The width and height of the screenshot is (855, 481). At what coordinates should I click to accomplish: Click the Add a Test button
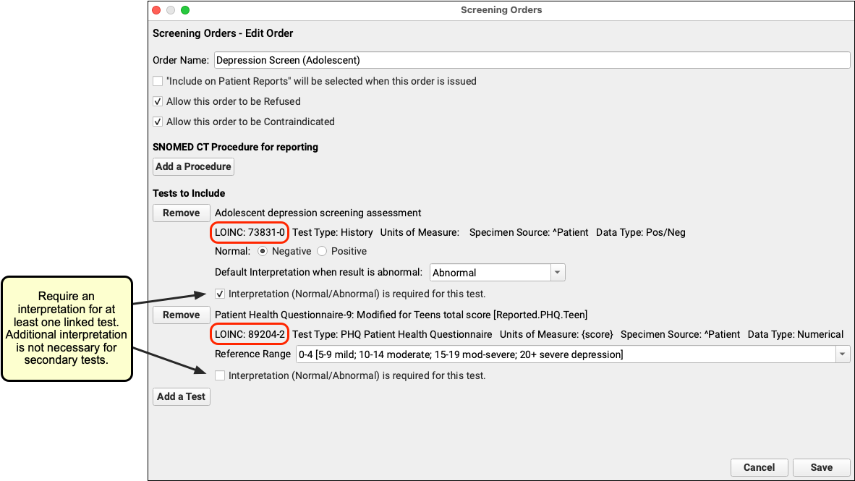click(x=181, y=396)
